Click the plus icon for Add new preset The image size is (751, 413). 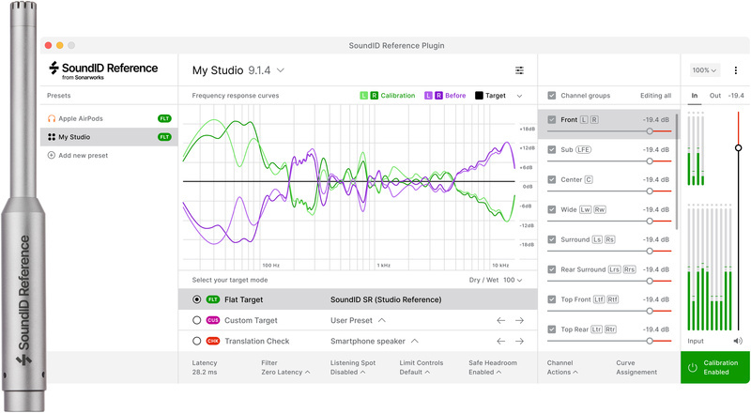(x=52, y=155)
